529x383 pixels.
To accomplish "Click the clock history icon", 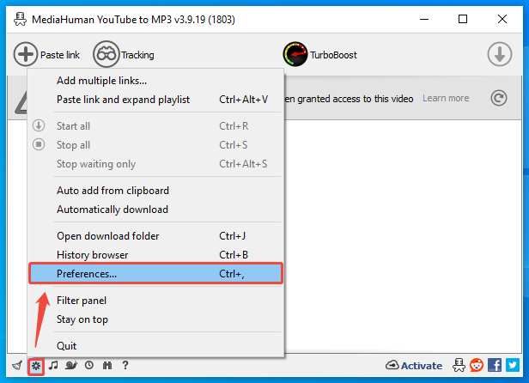I will pos(89,365).
